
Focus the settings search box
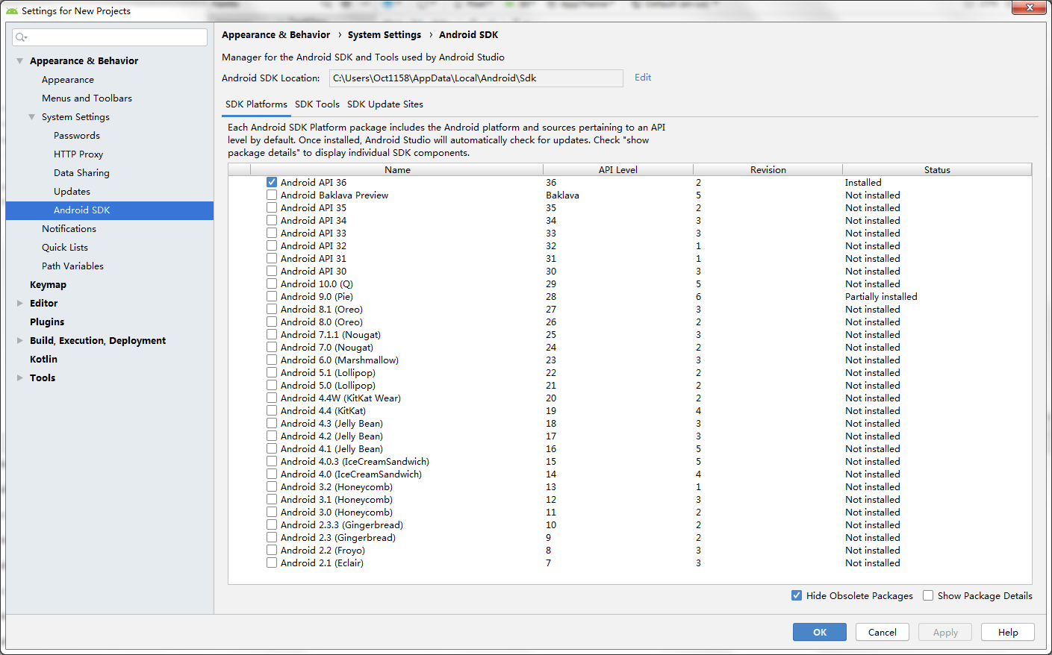click(110, 37)
